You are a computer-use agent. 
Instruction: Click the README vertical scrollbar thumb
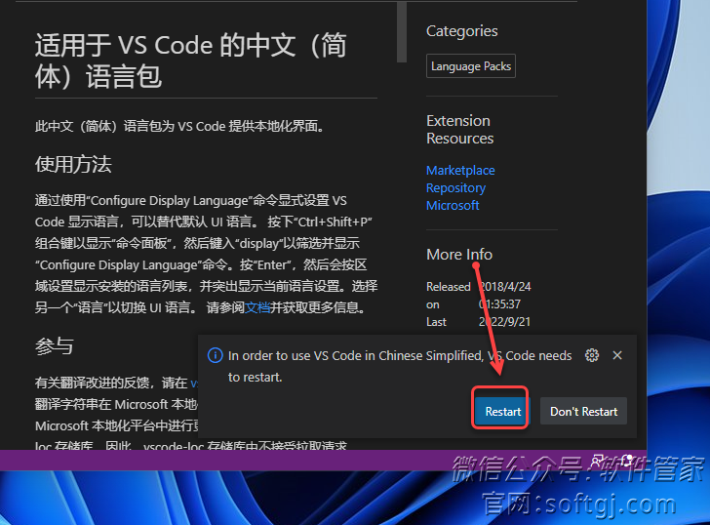pyautogui.click(x=401, y=31)
